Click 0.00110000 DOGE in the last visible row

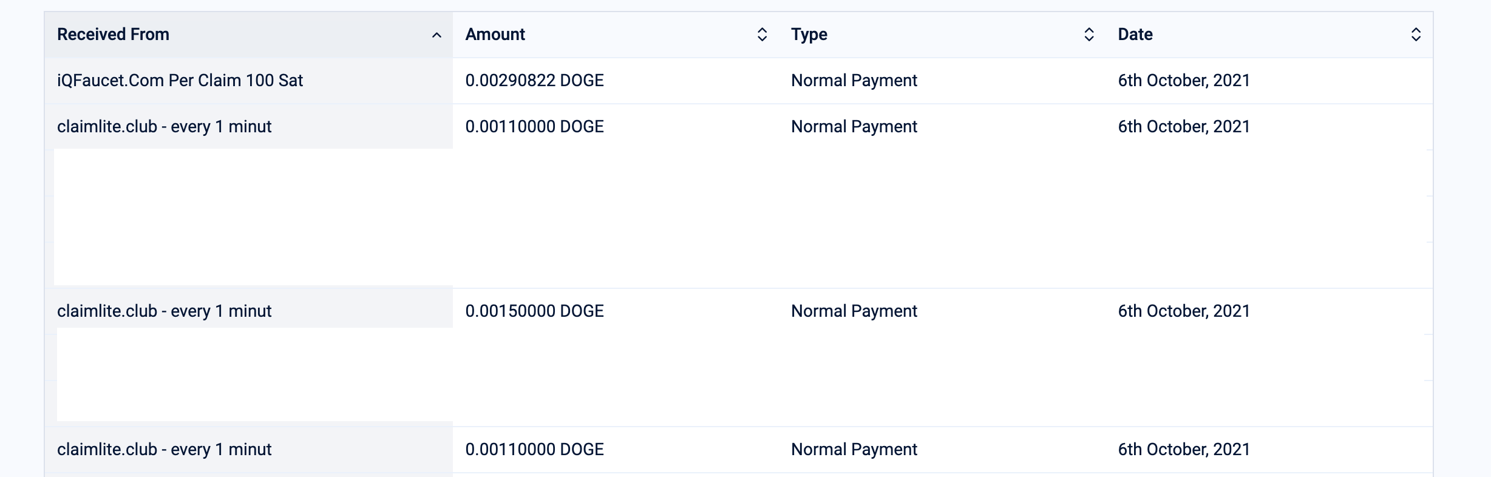pos(534,450)
